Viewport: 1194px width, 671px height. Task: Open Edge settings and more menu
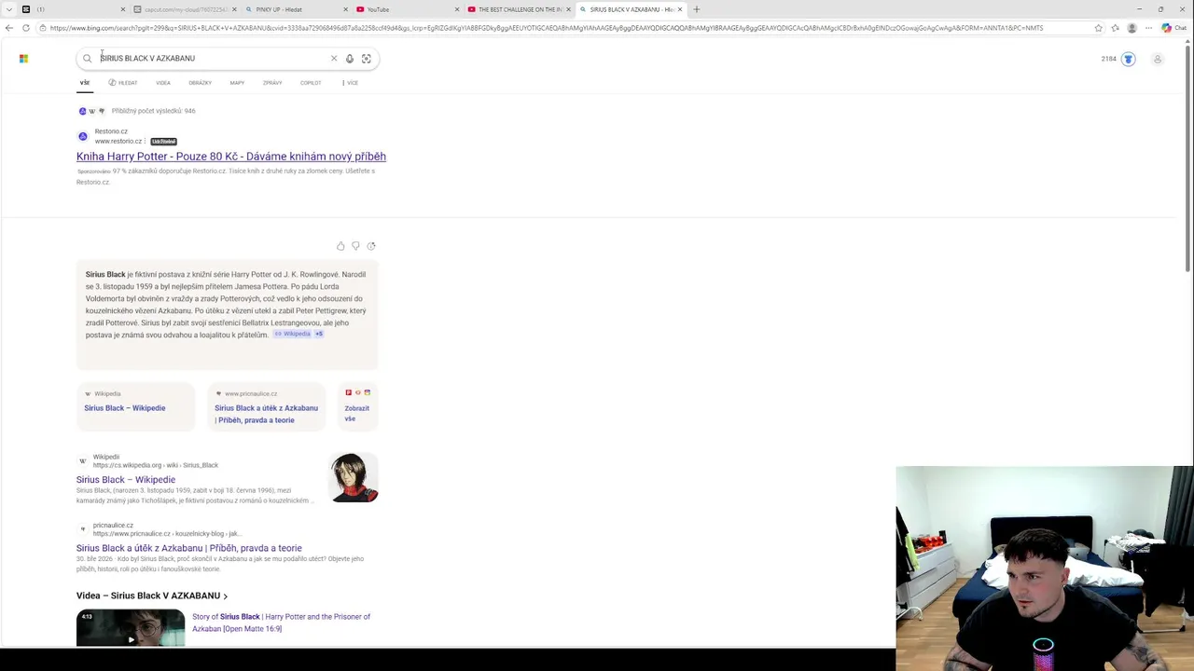(x=1148, y=28)
